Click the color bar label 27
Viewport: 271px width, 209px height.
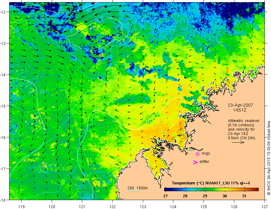pos(165,196)
